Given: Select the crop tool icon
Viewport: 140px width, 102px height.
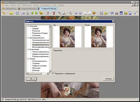Looking at the screenshot, I should 27,13.
